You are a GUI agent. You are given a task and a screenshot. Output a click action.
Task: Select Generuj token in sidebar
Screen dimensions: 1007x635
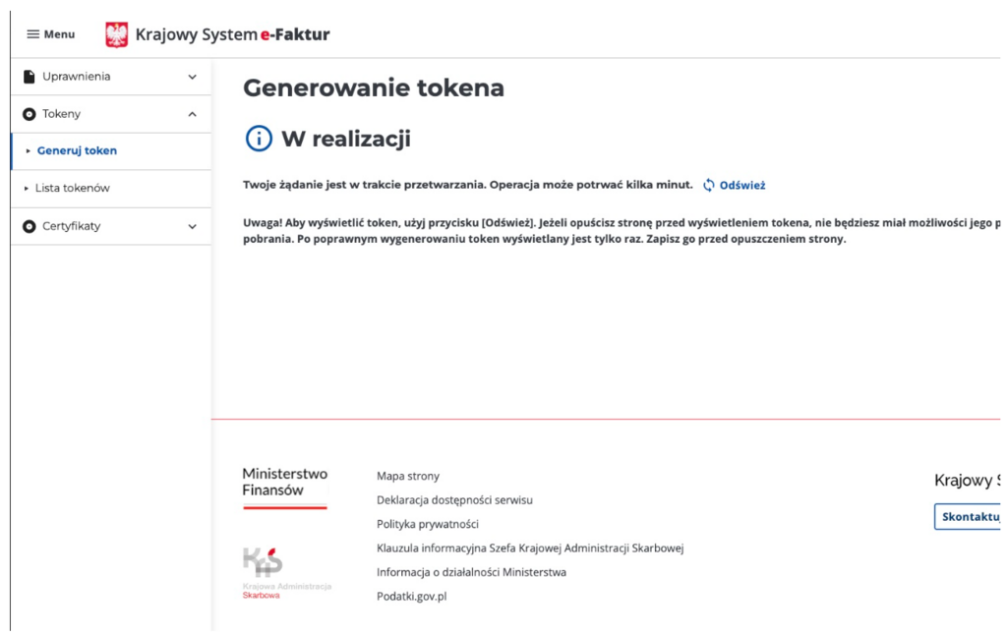tap(77, 151)
